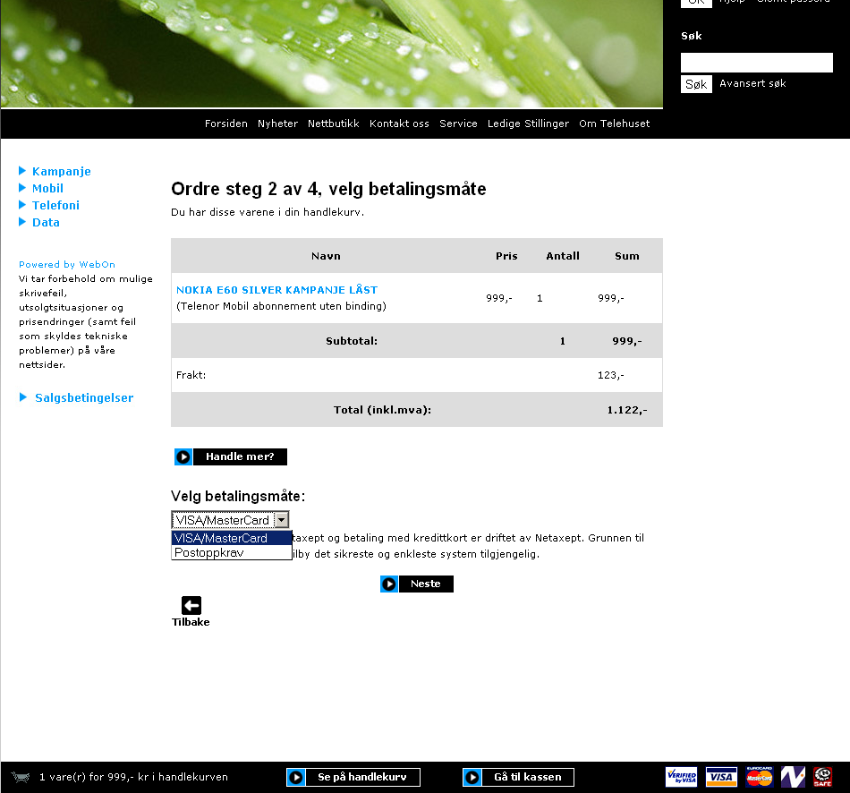Click the Total amount 1.122,-
Image resolution: width=850 pixels, height=793 pixels.
pos(627,410)
